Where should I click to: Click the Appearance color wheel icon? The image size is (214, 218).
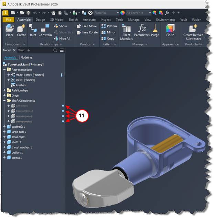(x=122, y=13)
